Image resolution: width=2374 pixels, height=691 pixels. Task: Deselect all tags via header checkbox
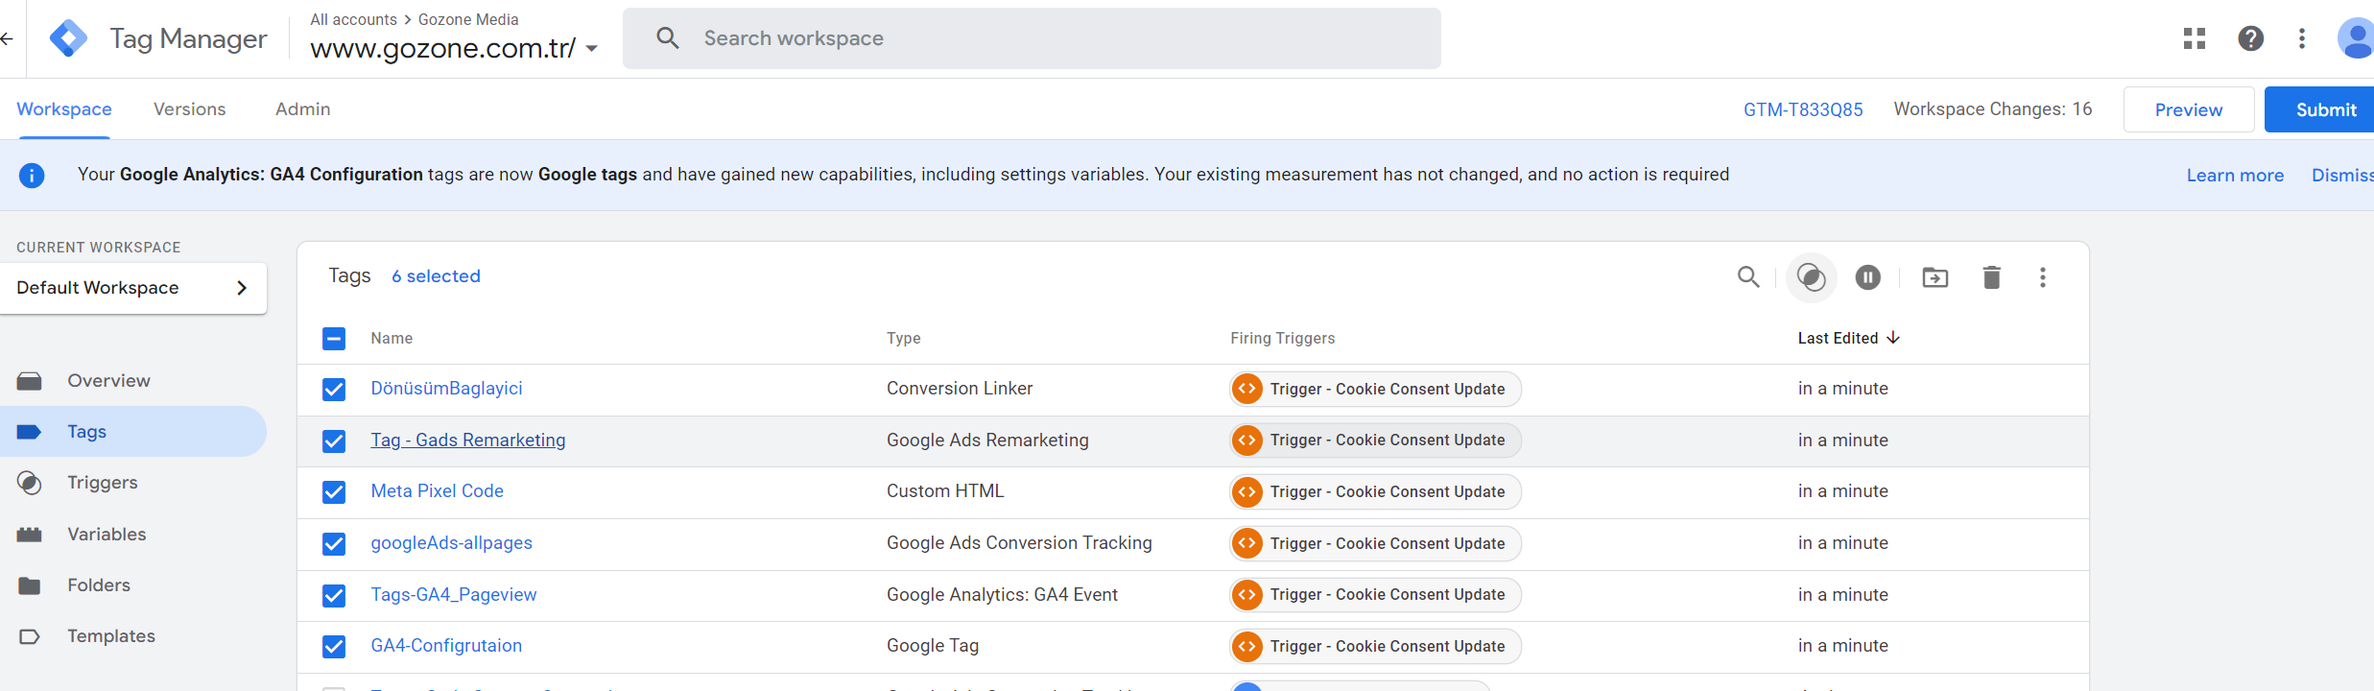(x=334, y=338)
